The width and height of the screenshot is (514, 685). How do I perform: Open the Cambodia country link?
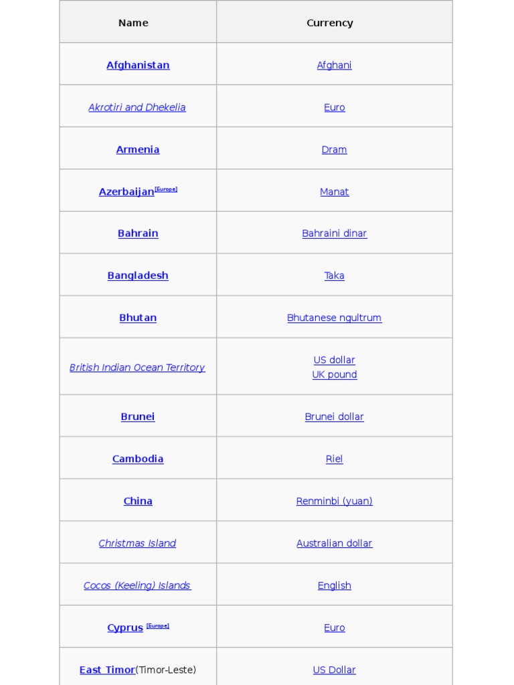pos(138,459)
